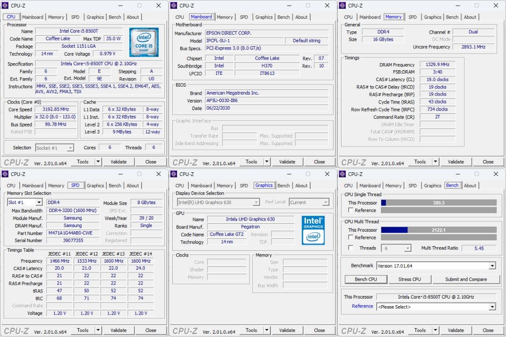
Task: Click Tools button in the Graphics window
Action: click(251, 330)
